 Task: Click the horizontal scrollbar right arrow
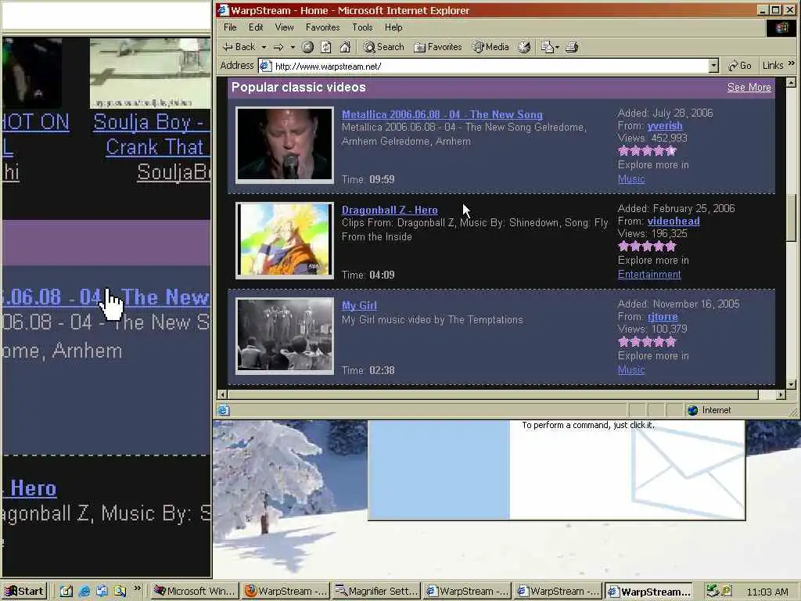tap(781, 394)
